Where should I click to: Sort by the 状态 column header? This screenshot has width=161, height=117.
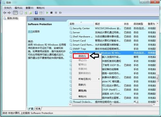click(128, 24)
